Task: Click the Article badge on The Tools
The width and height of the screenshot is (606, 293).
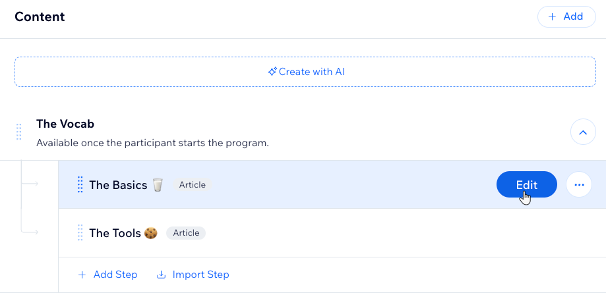Action: [x=186, y=233]
